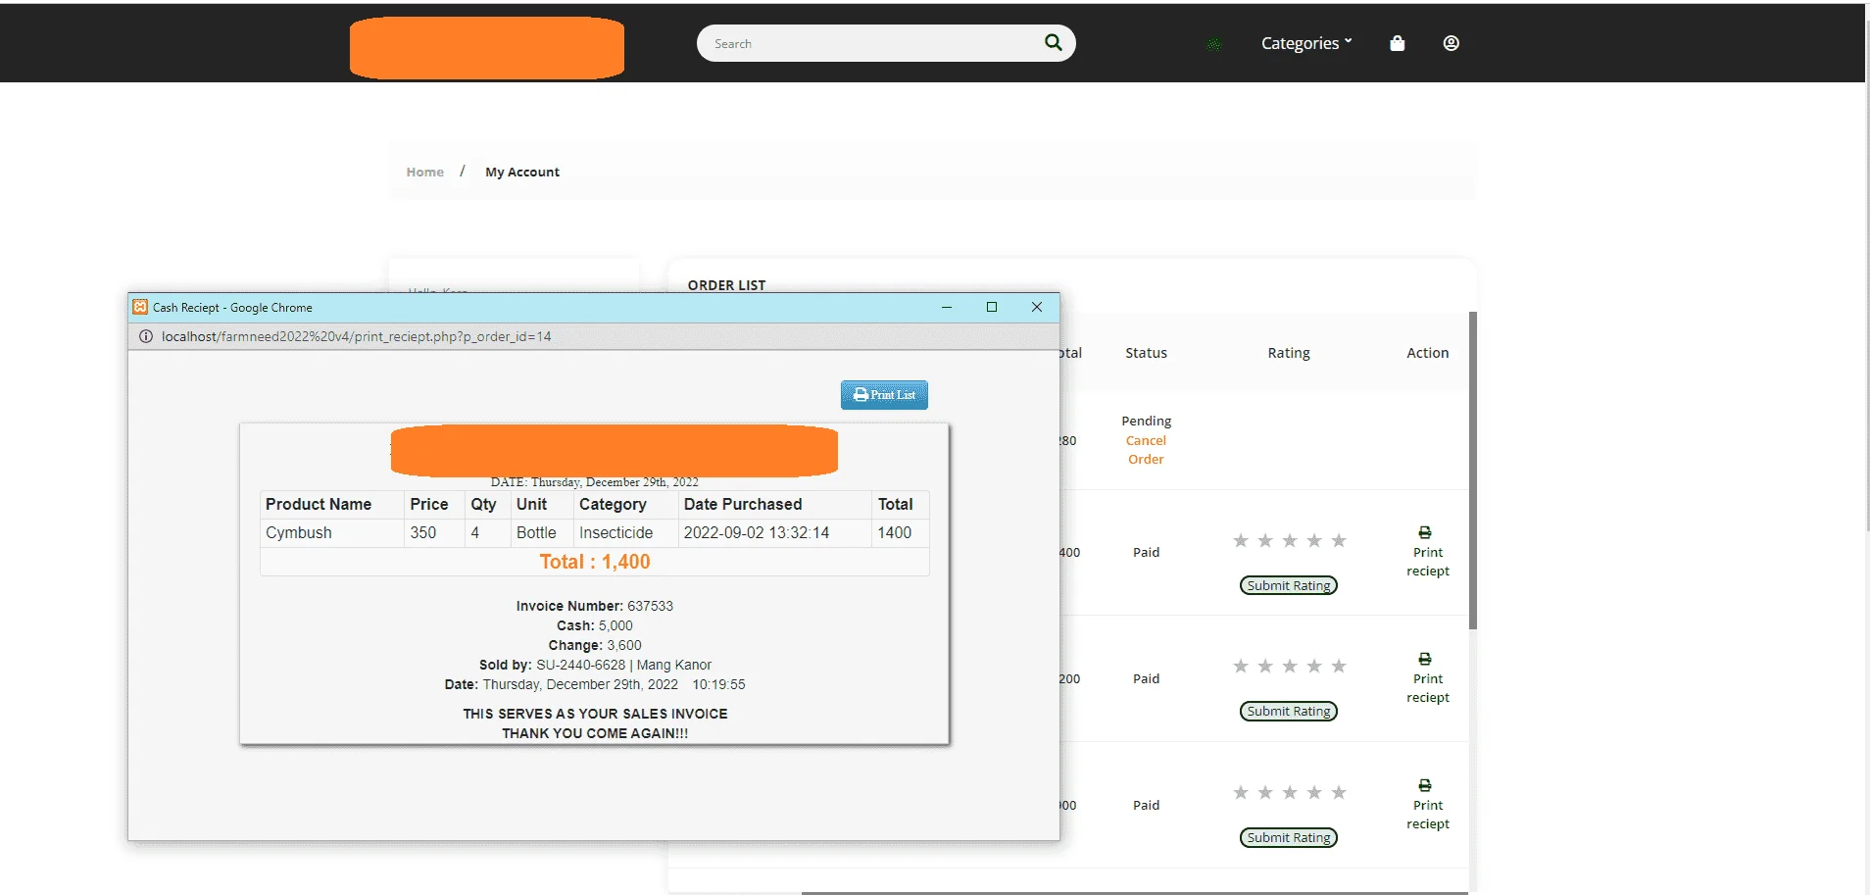Click the Total : 1,400 text
Image resolution: width=1870 pixels, height=895 pixels.
point(595,562)
